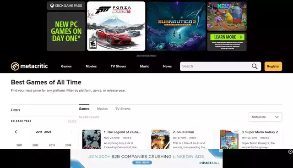Image resolution: width=293 pixels, height=168 pixels.
Task: Open the Metascore sort dropdown
Action: pyautogui.click(x=265, y=117)
